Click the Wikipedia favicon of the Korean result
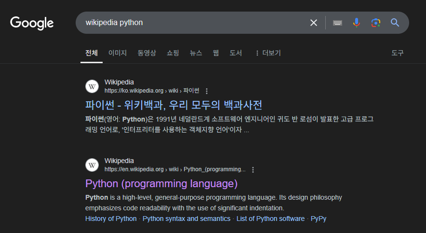This screenshot has height=233, width=426. [x=92, y=86]
